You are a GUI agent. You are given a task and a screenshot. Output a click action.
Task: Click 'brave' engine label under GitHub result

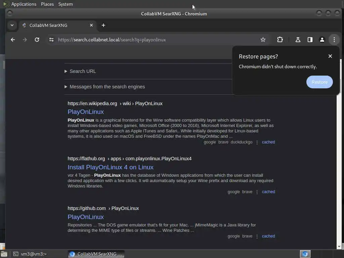point(247,236)
